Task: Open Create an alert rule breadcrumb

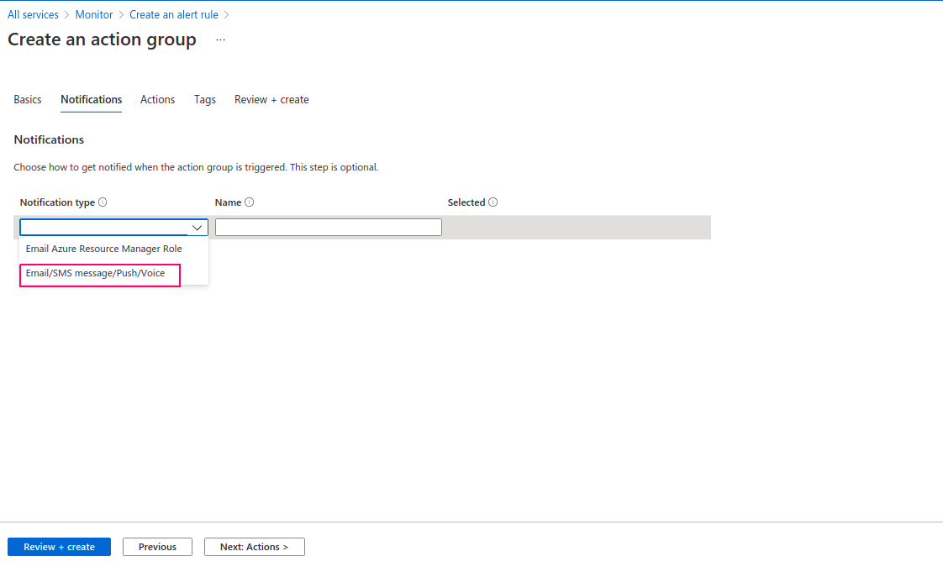Action: [174, 14]
